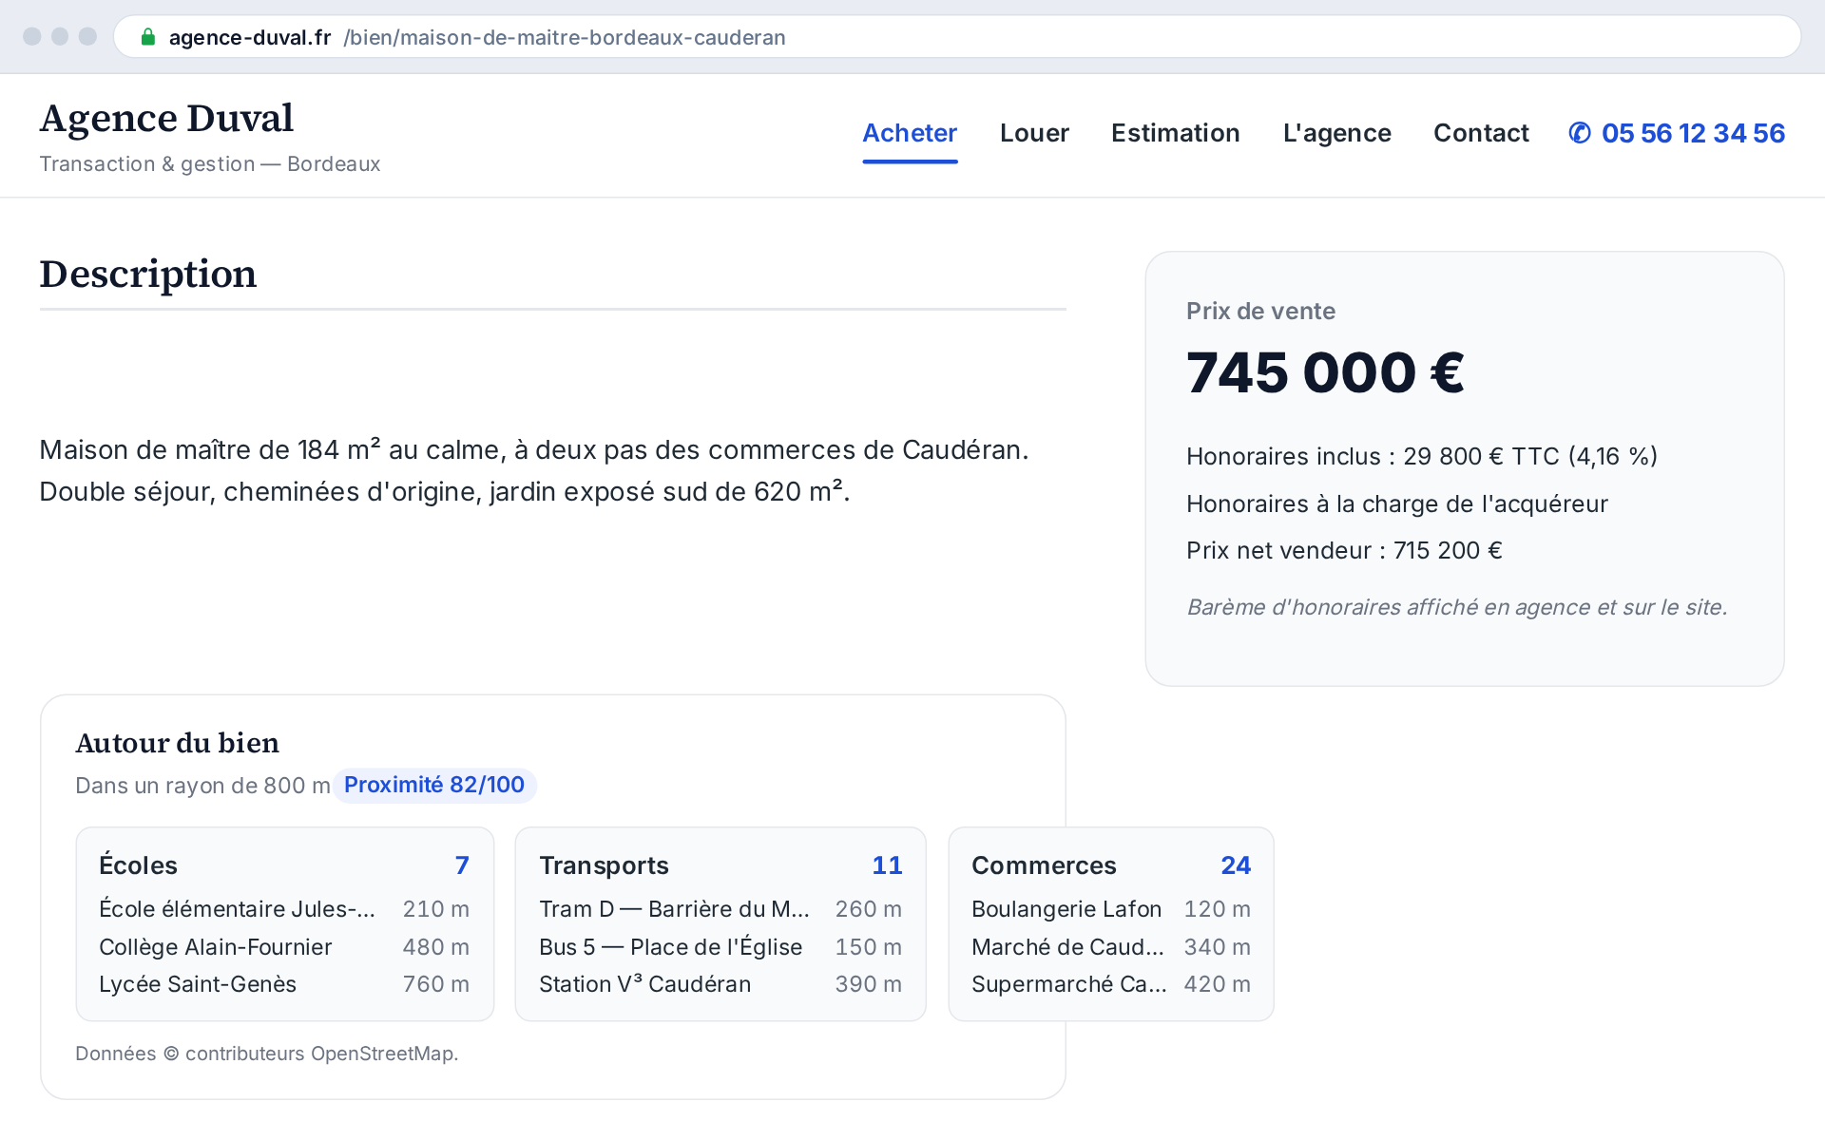Screen dimensions: 1825x1140
Task: Click Transaction & gestion — Bordeaux tagline
Action: [x=210, y=164]
